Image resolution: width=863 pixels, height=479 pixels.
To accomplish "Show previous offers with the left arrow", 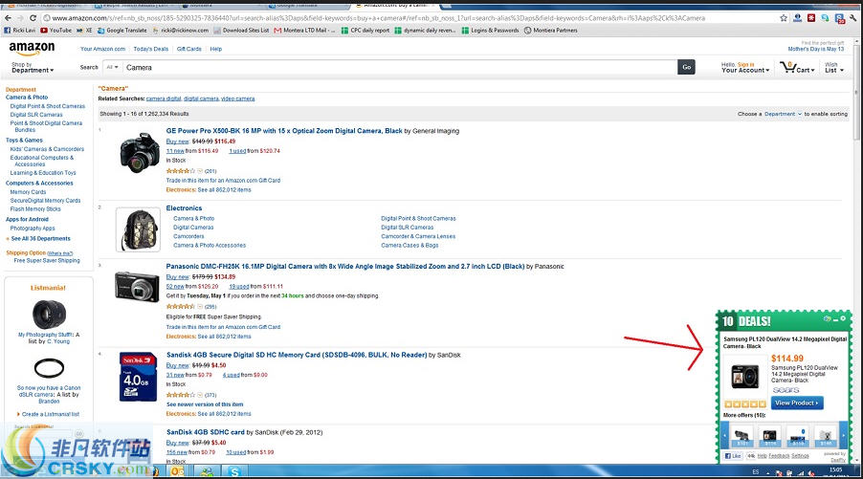I will coord(721,433).
